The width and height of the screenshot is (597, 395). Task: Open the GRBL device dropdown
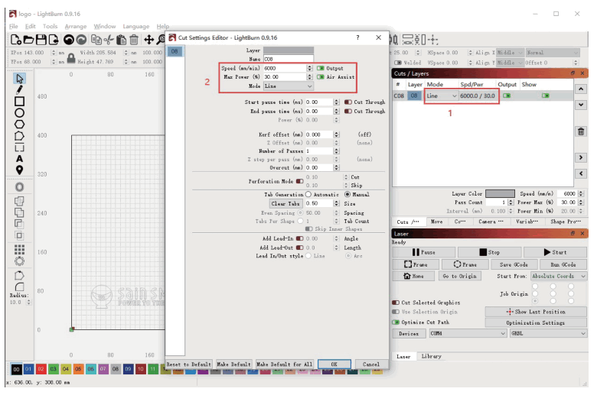[x=548, y=333]
